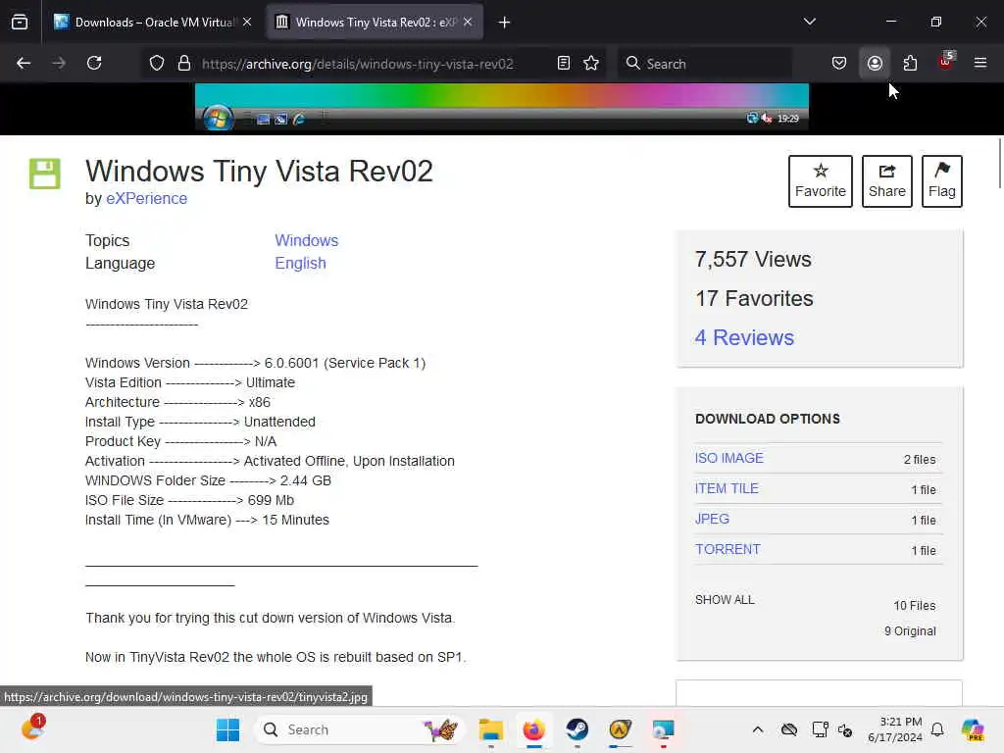The image size is (1004, 753).
Task: Launch Steam from the taskbar
Action: (577, 729)
